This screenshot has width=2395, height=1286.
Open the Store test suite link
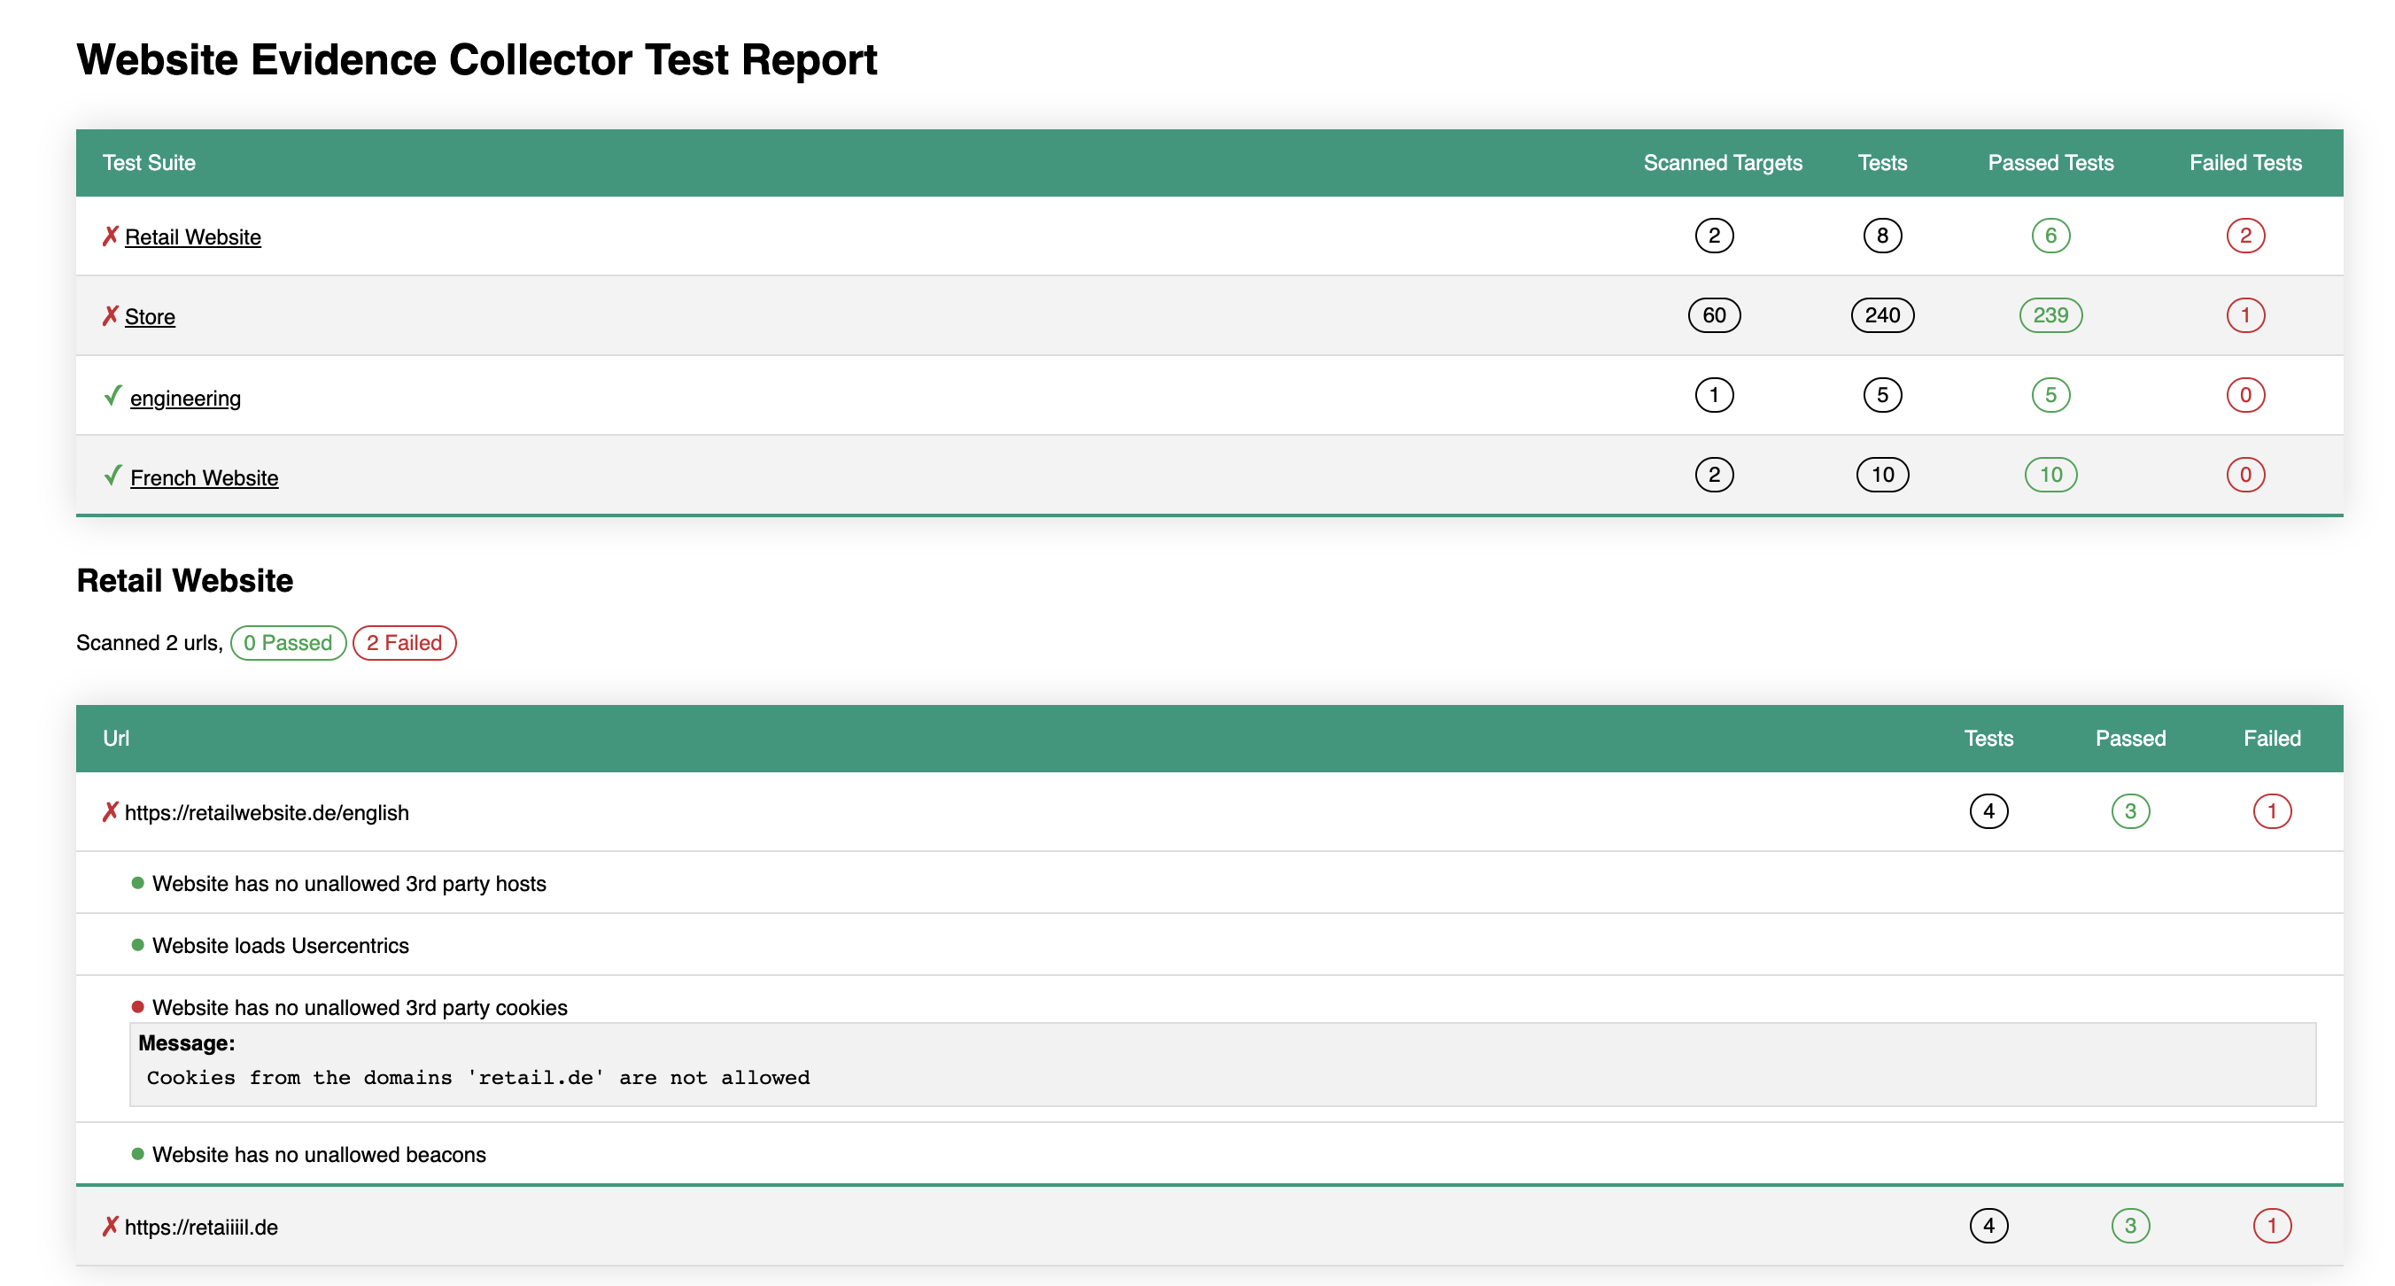coord(150,317)
